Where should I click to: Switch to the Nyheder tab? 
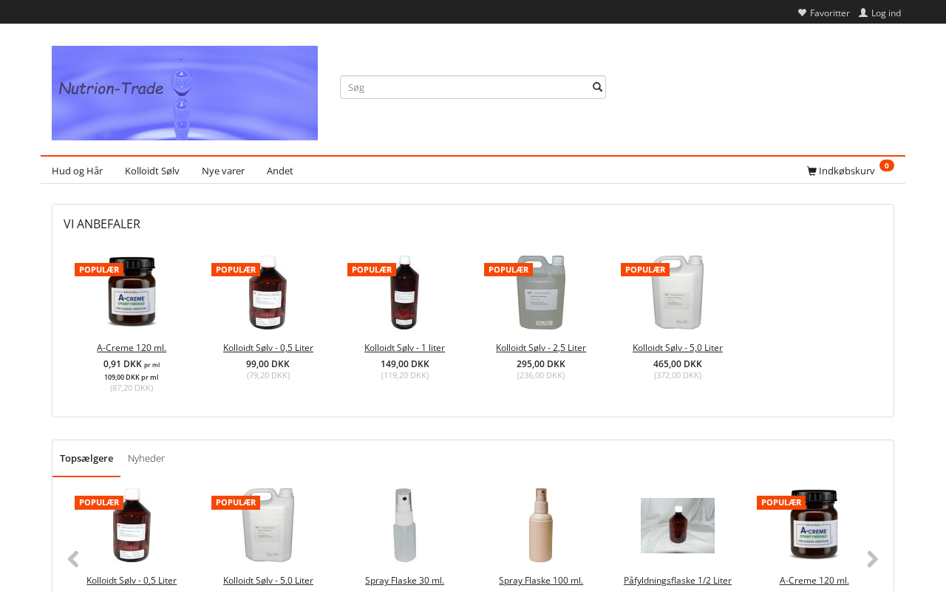(146, 458)
